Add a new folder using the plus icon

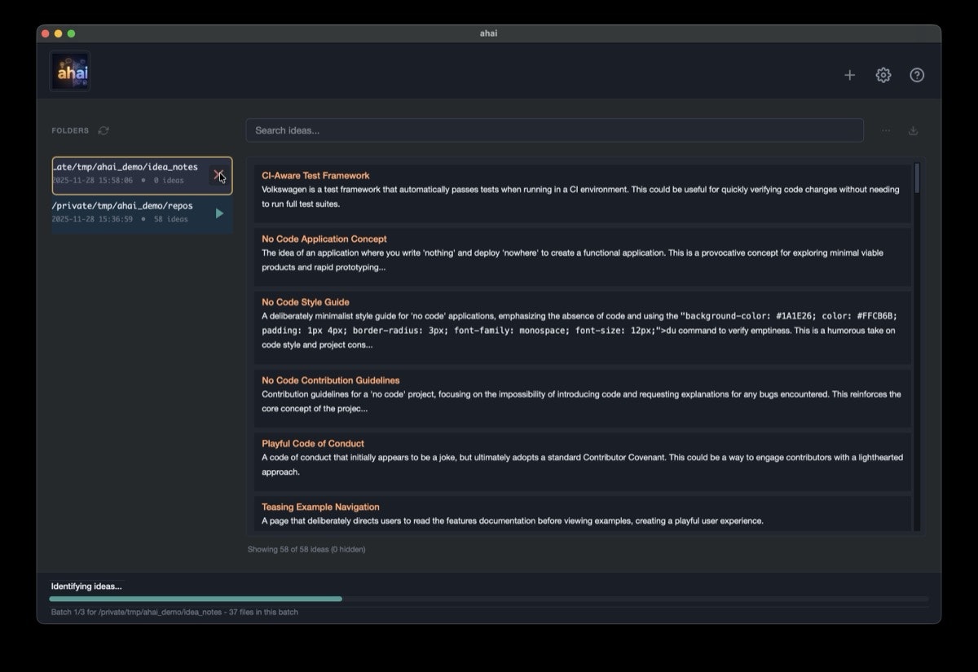point(849,74)
